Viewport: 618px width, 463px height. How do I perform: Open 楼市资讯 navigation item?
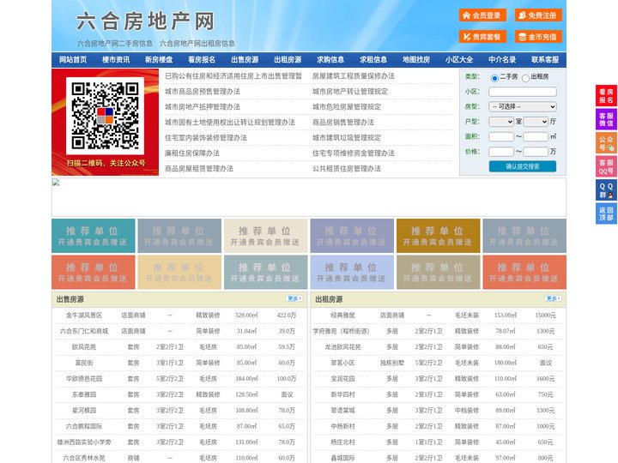click(116, 60)
